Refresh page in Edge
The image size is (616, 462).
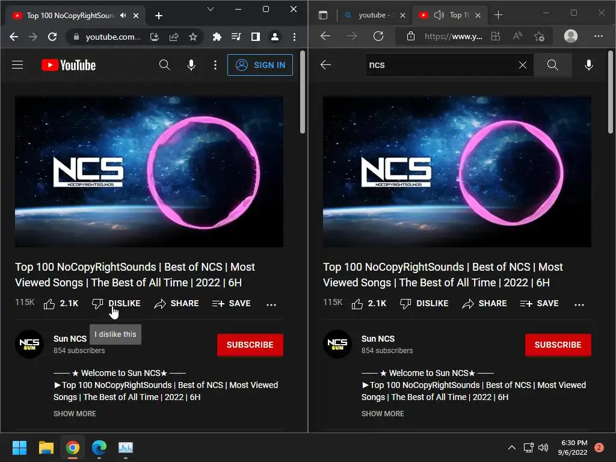(x=378, y=36)
